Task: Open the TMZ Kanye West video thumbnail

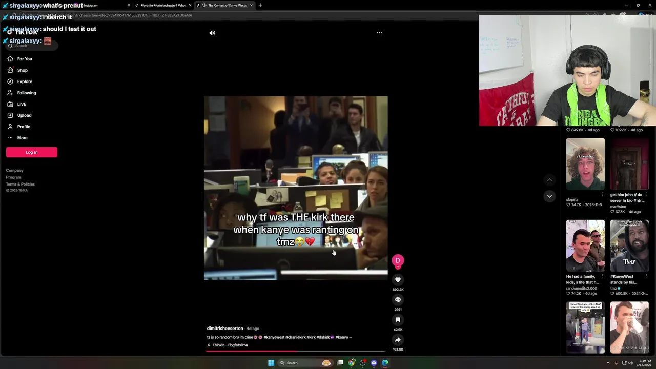Action: coord(629,246)
